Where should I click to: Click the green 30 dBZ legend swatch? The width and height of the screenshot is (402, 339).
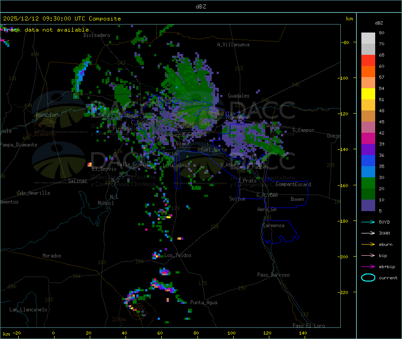point(368,183)
